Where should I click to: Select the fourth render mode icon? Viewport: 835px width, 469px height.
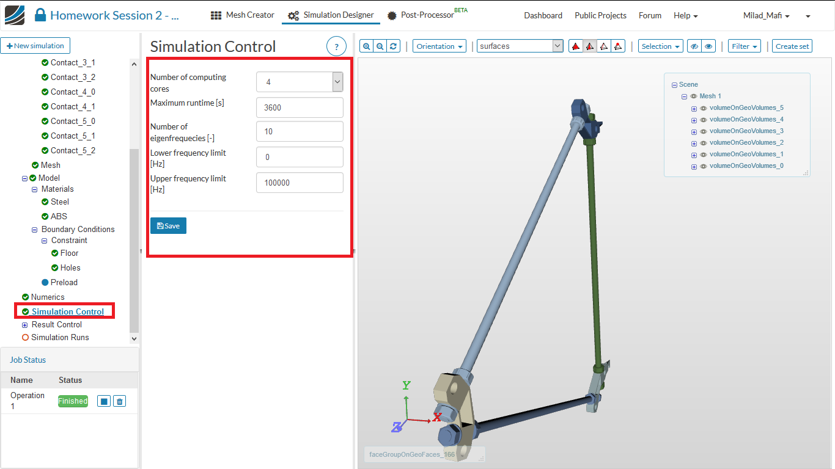pos(618,46)
